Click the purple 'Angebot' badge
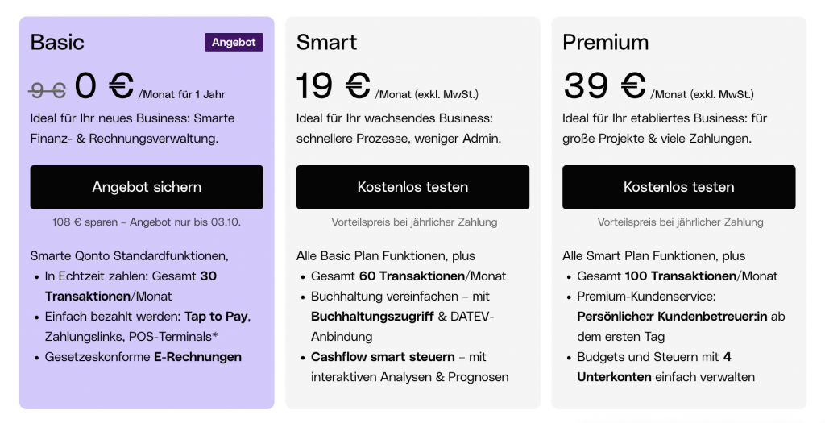 point(234,42)
